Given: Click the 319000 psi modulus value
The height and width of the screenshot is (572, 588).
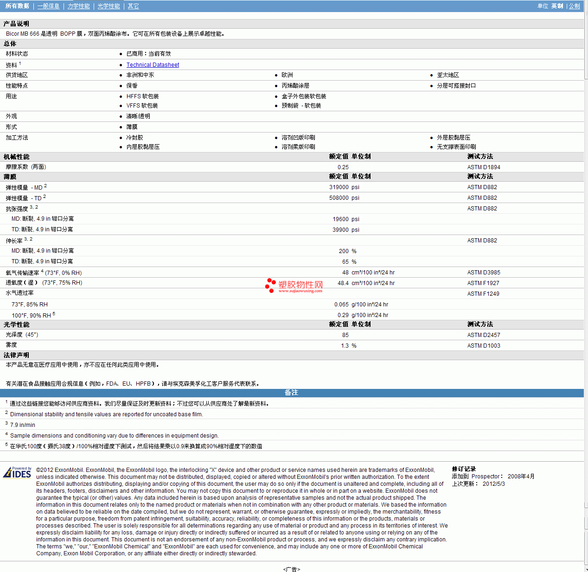Looking at the screenshot, I should (x=344, y=187).
